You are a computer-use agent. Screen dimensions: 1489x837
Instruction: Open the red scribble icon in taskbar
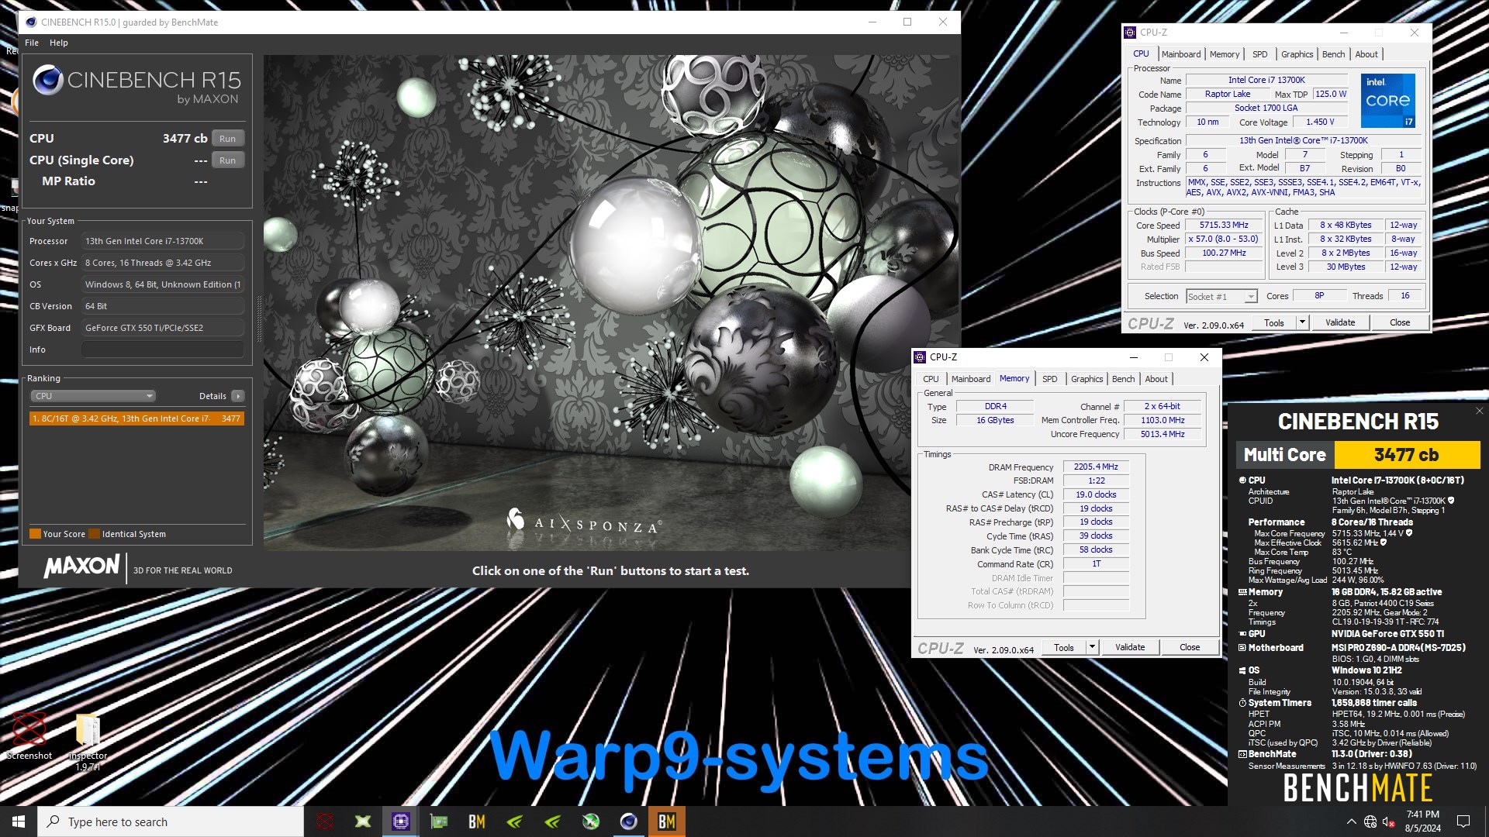tap(325, 821)
